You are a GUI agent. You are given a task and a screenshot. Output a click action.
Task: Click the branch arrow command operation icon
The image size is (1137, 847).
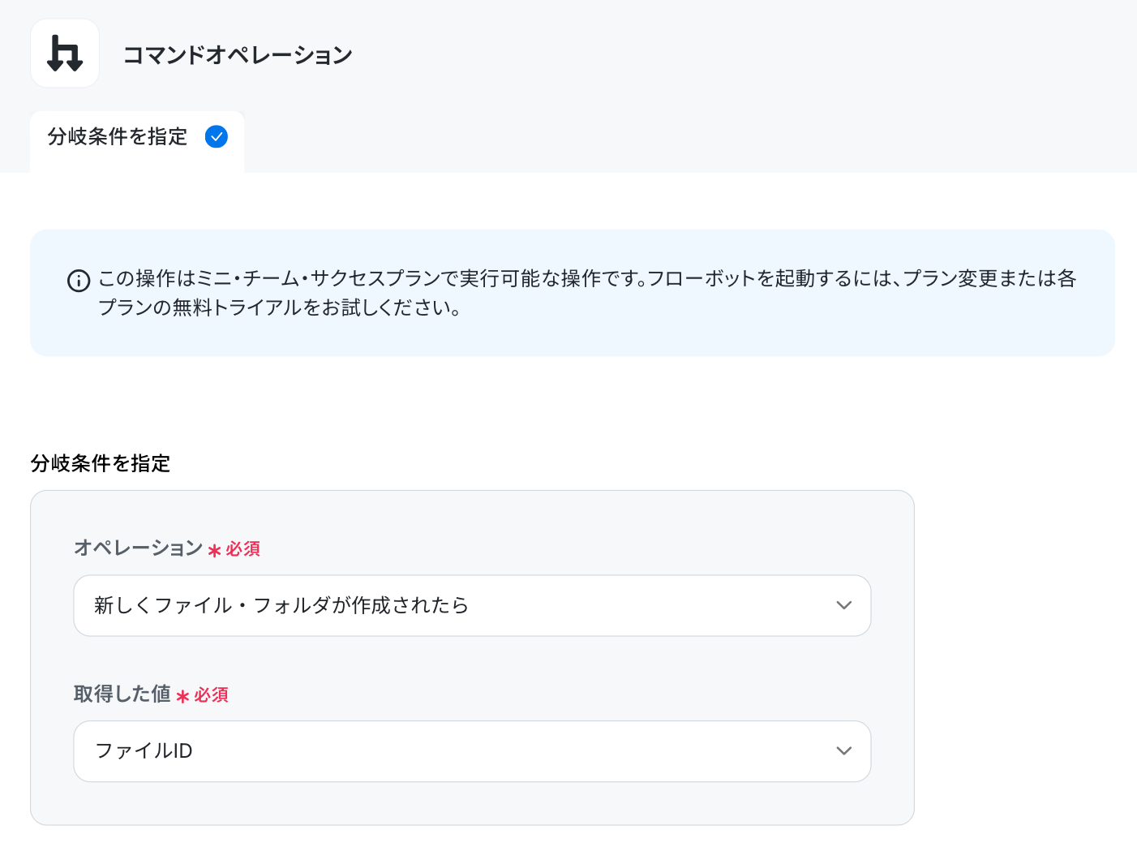65,54
